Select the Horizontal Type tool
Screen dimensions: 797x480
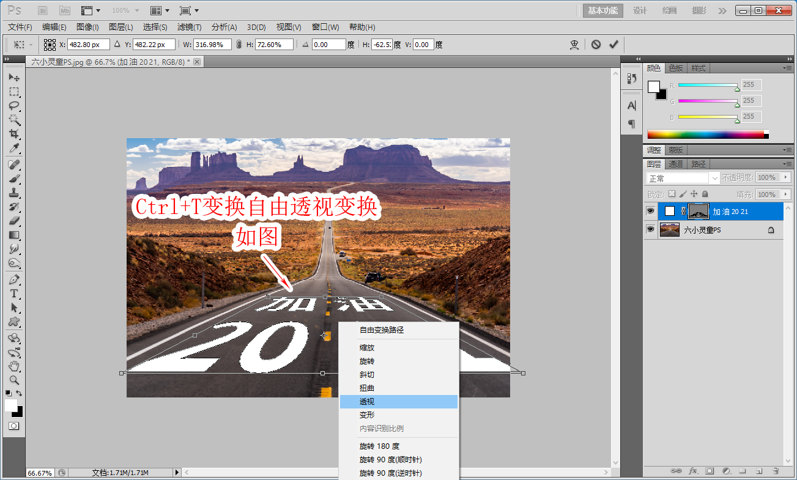(x=14, y=294)
